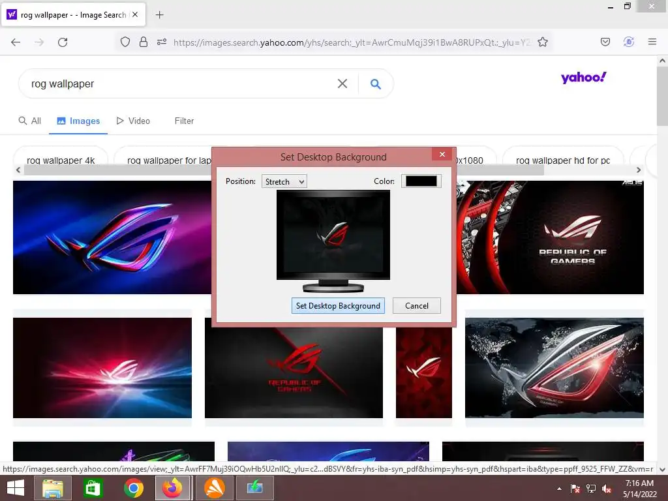The image size is (668, 501).
Task: Open the Windows Start button
Action: (16, 488)
